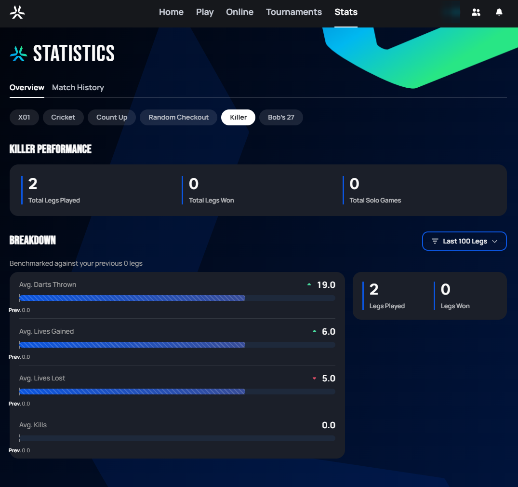Select the Cricket game filter

click(63, 117)
